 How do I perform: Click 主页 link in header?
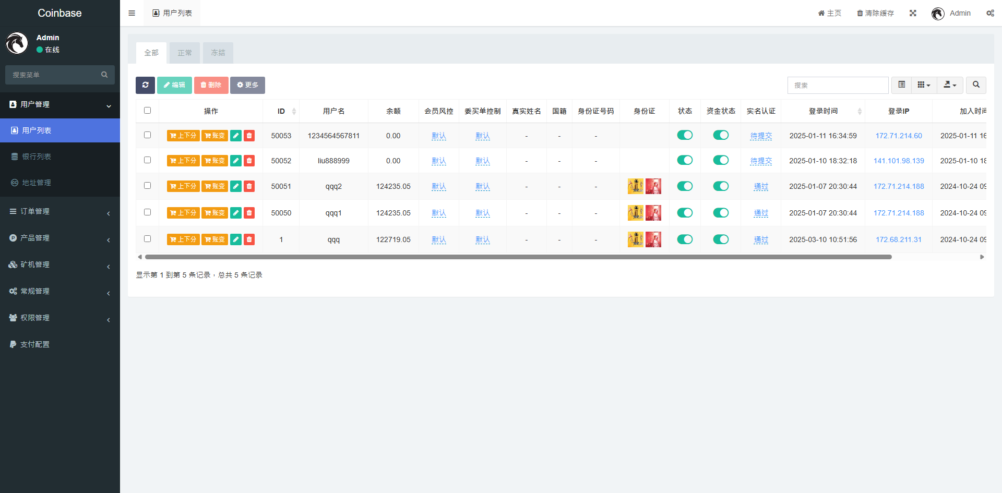coord(830,13)
